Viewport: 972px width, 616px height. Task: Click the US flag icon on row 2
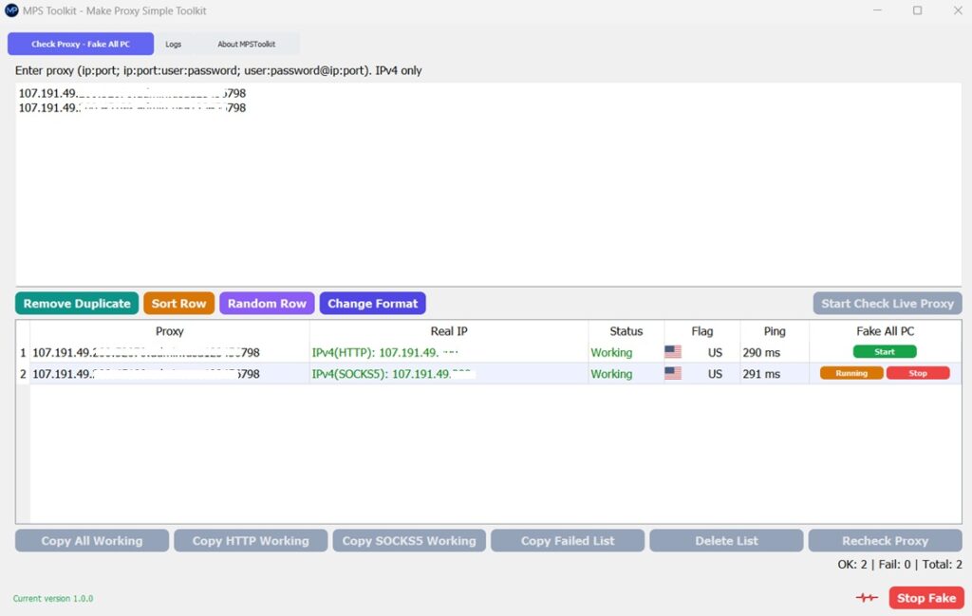673,373
